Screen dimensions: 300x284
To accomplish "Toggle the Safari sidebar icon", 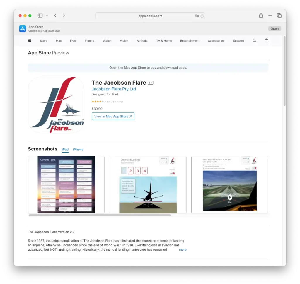I will (40, 16).
